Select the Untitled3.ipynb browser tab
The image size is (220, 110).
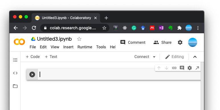[x=66, y=18]
